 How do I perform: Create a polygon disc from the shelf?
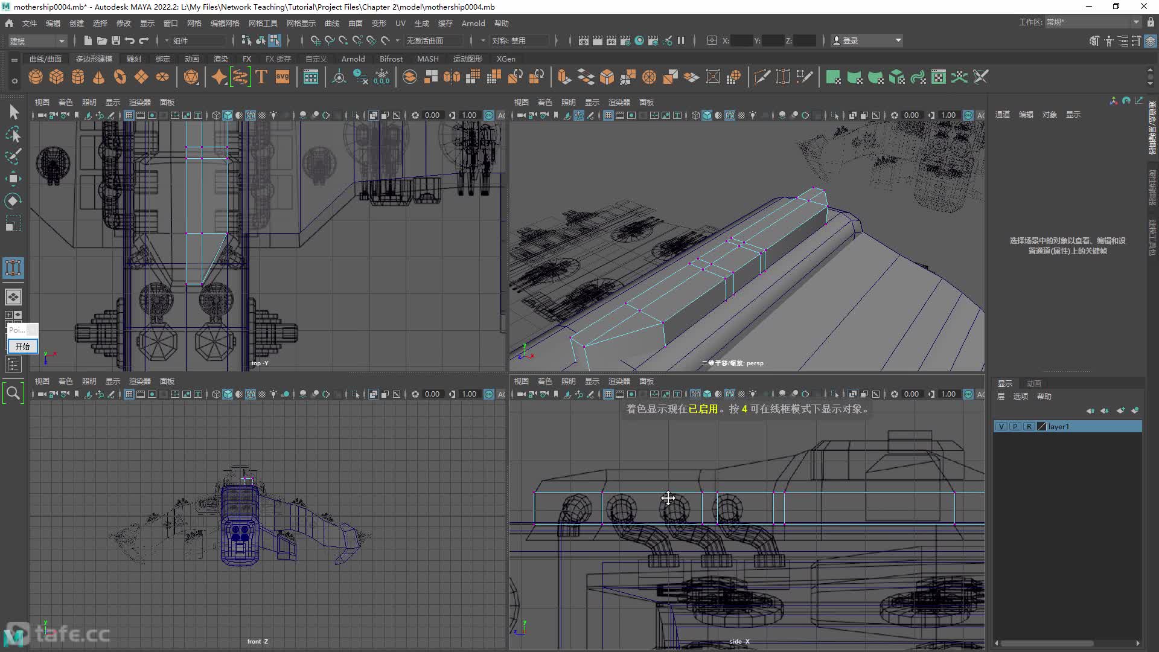162,77
